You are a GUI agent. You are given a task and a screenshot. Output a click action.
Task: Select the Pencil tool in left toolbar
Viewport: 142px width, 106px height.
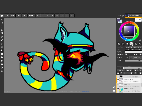coord(2,40)
